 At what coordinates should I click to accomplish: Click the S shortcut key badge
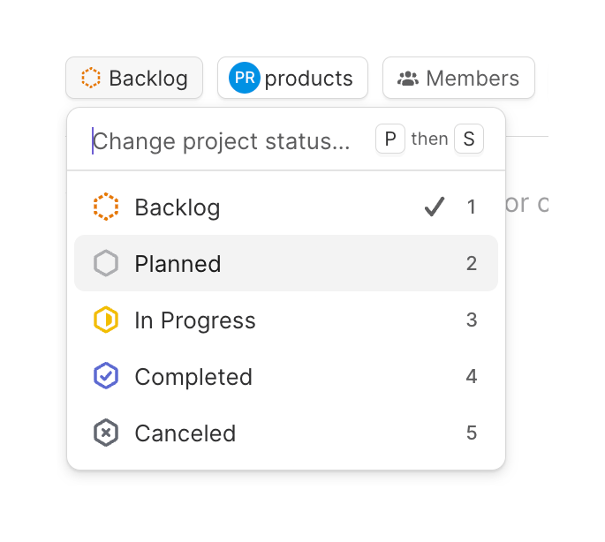click(469, 139)
